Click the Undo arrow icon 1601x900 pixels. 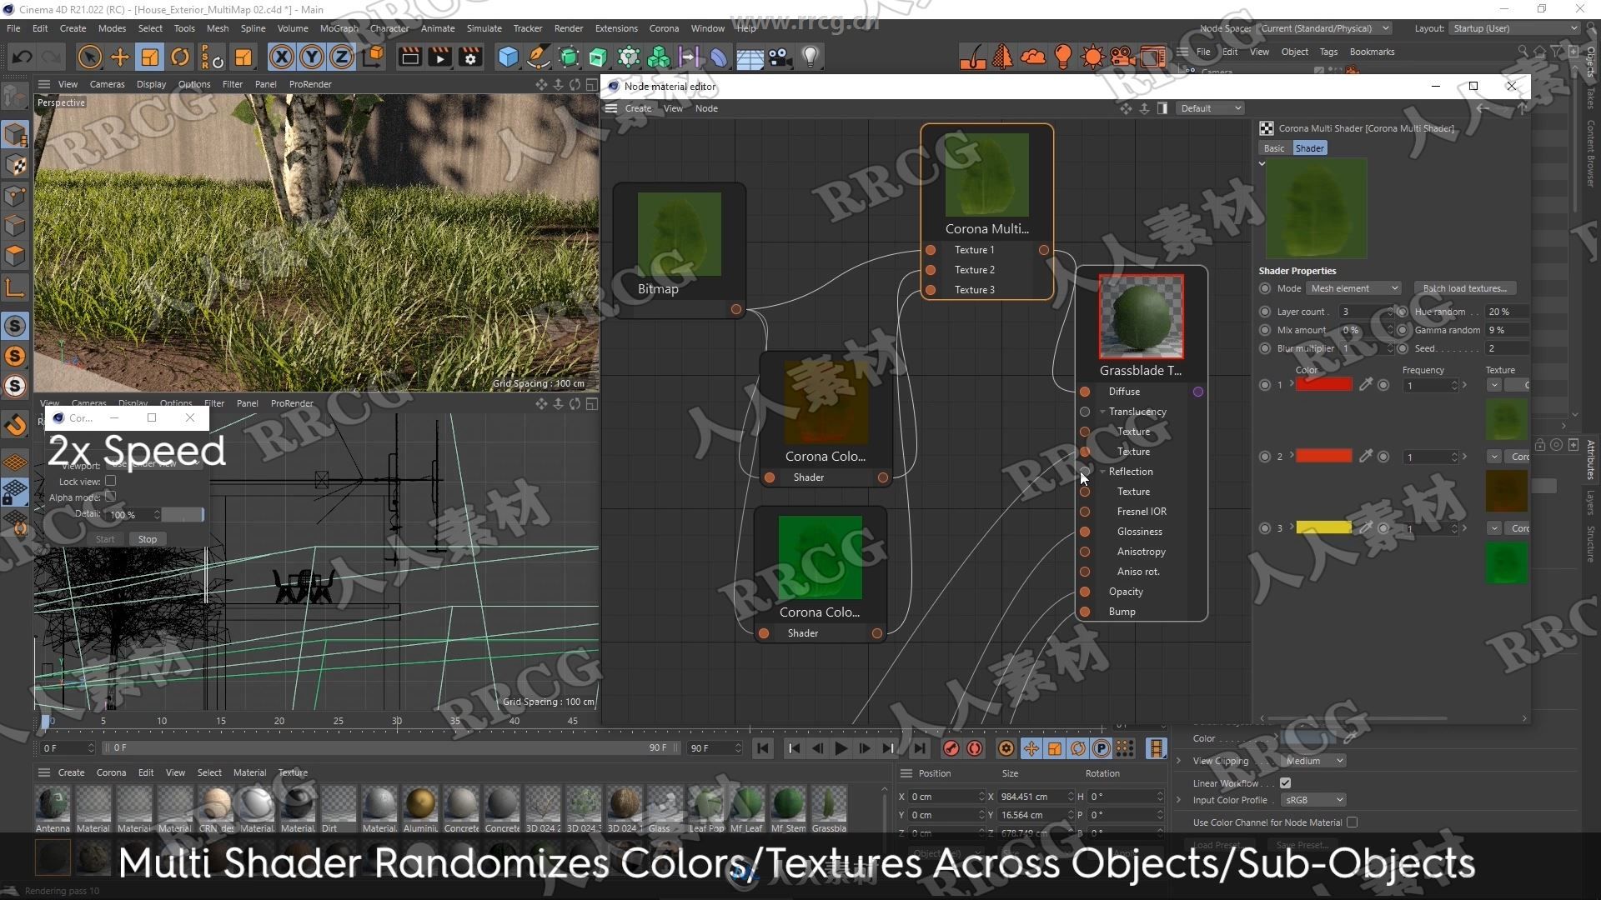point(23,57)
